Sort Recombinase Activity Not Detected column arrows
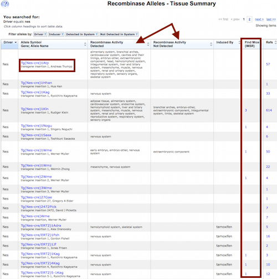277x279 pixels. click(211, 44)
